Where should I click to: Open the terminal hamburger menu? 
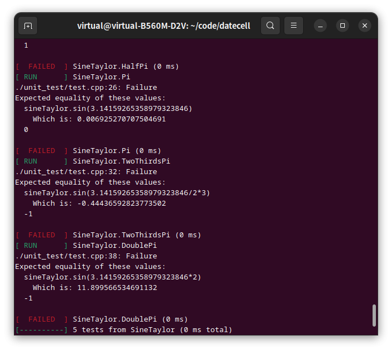point(294,26)
